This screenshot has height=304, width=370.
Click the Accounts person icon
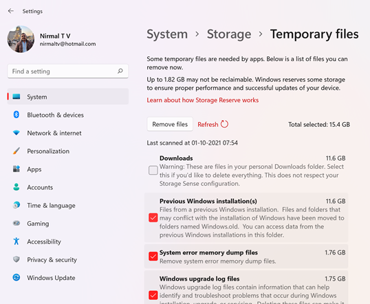(17, 187)
